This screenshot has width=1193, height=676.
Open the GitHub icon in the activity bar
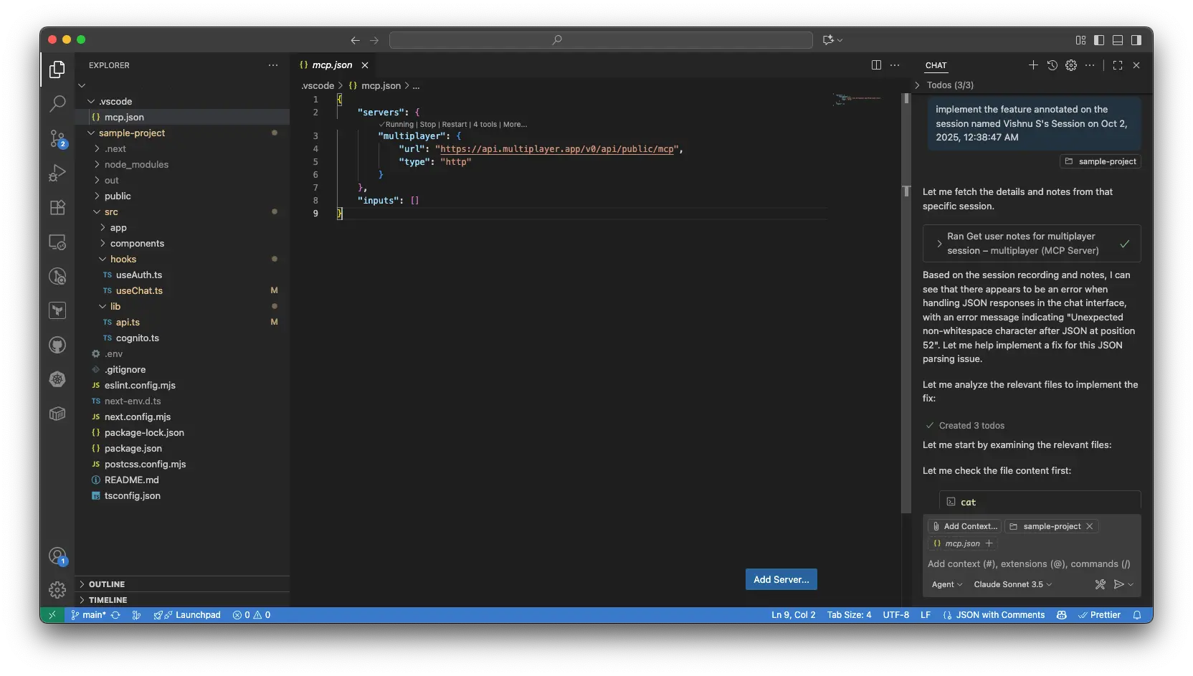[57, 345]
